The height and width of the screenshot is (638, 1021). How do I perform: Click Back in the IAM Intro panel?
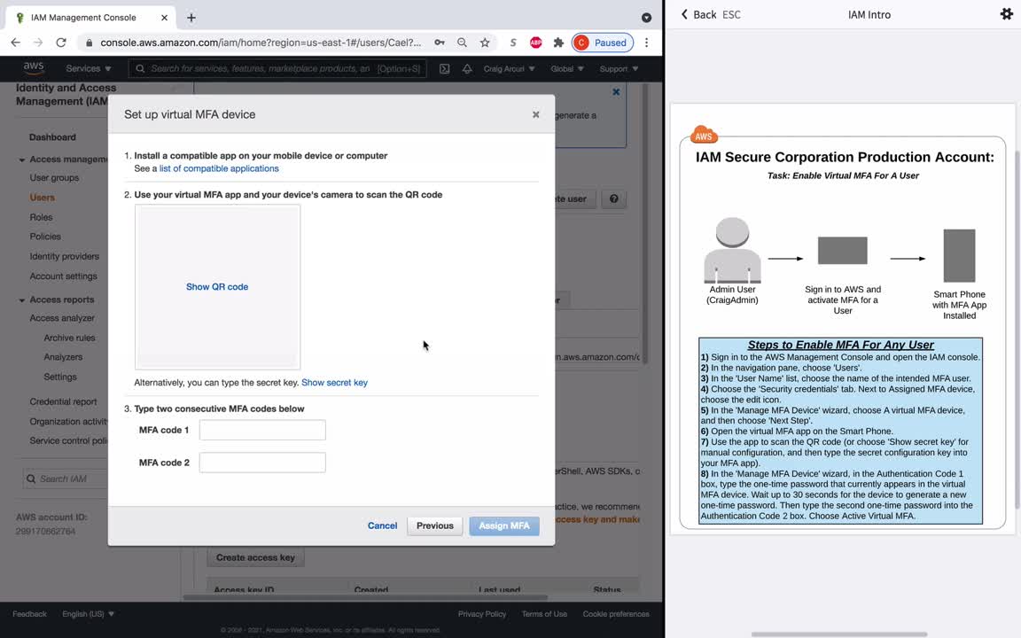[698, 14]
